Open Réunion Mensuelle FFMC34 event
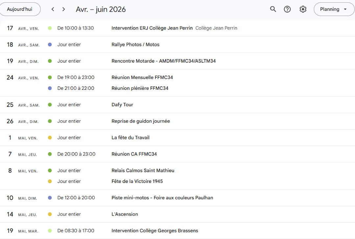This screenshot has width=355, height=239. point(142,77)
